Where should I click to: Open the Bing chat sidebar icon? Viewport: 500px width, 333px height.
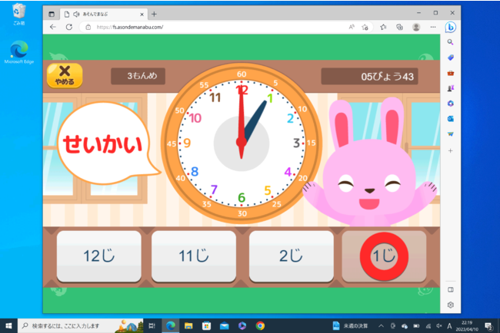(450, 27)
